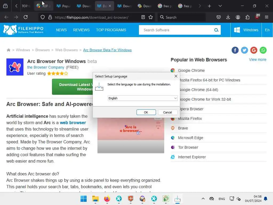Share via Google icon
The height and width of the screenshot is (205, 273).
point(254,50)
